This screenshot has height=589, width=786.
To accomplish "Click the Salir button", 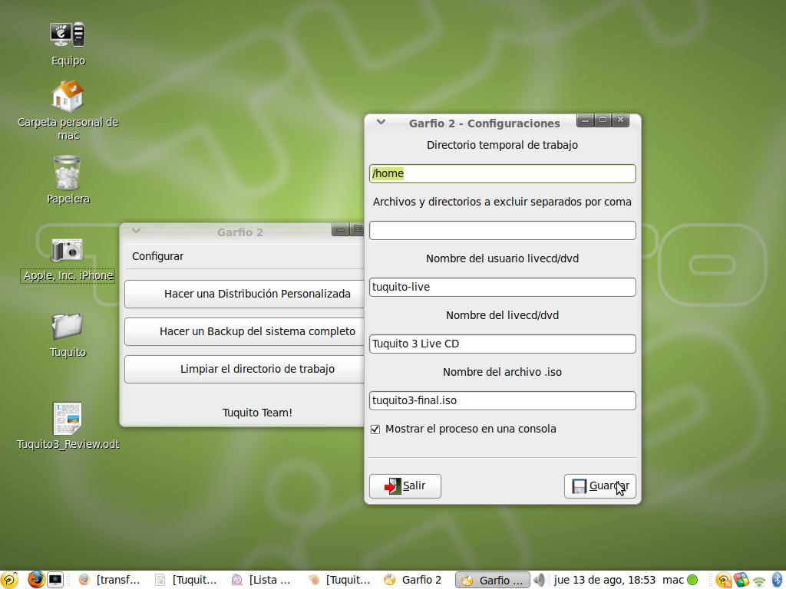I will tap(405, 485).
